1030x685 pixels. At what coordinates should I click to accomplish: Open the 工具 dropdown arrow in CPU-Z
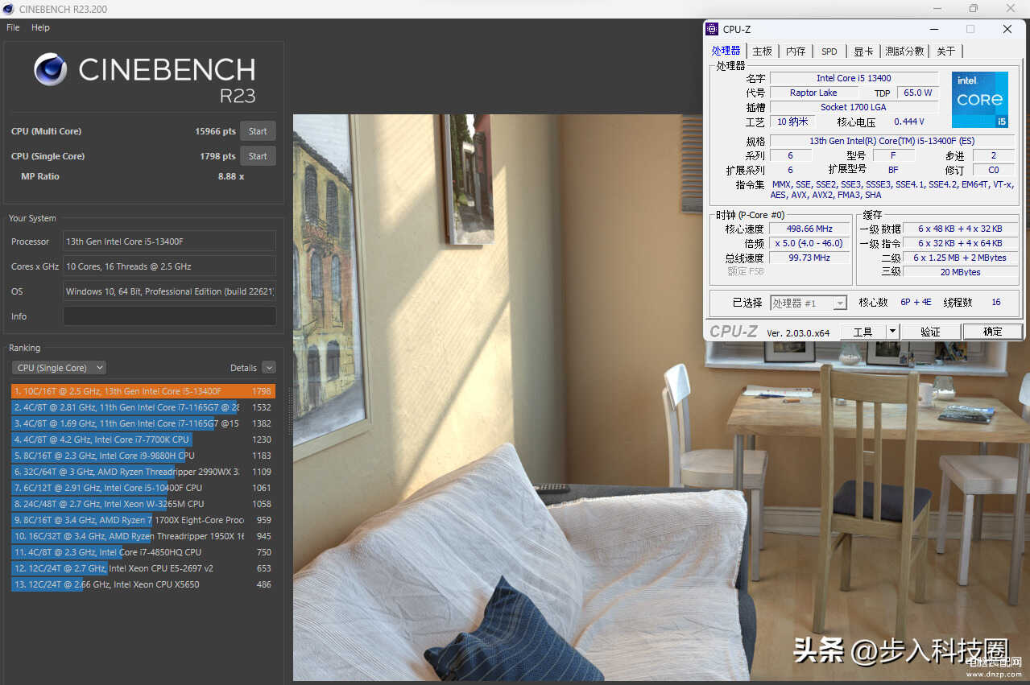point(891,332)
